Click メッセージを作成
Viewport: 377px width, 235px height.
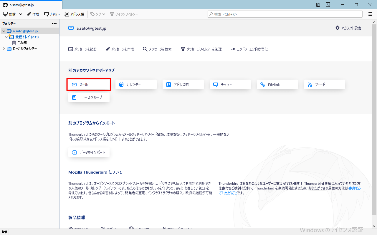pyautogui.click(x=120, y=49)
